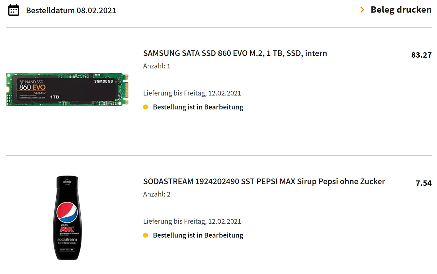Click syrup status Bestellung ist in Bearbeitung
Image resolution: width=437 pixels, height=274 pixels.
point(198,235)
